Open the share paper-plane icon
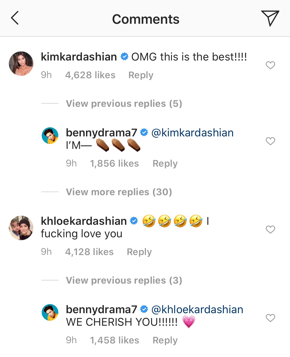The image size is (290, 357). tap(270, 18)
